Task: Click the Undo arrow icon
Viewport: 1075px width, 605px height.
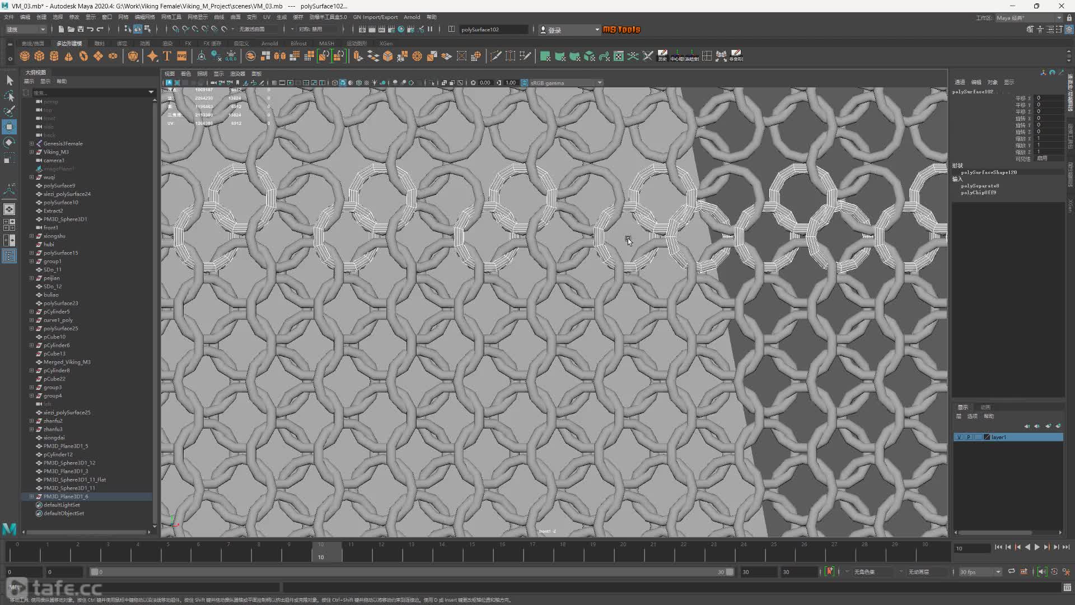Action: point(90,29)
